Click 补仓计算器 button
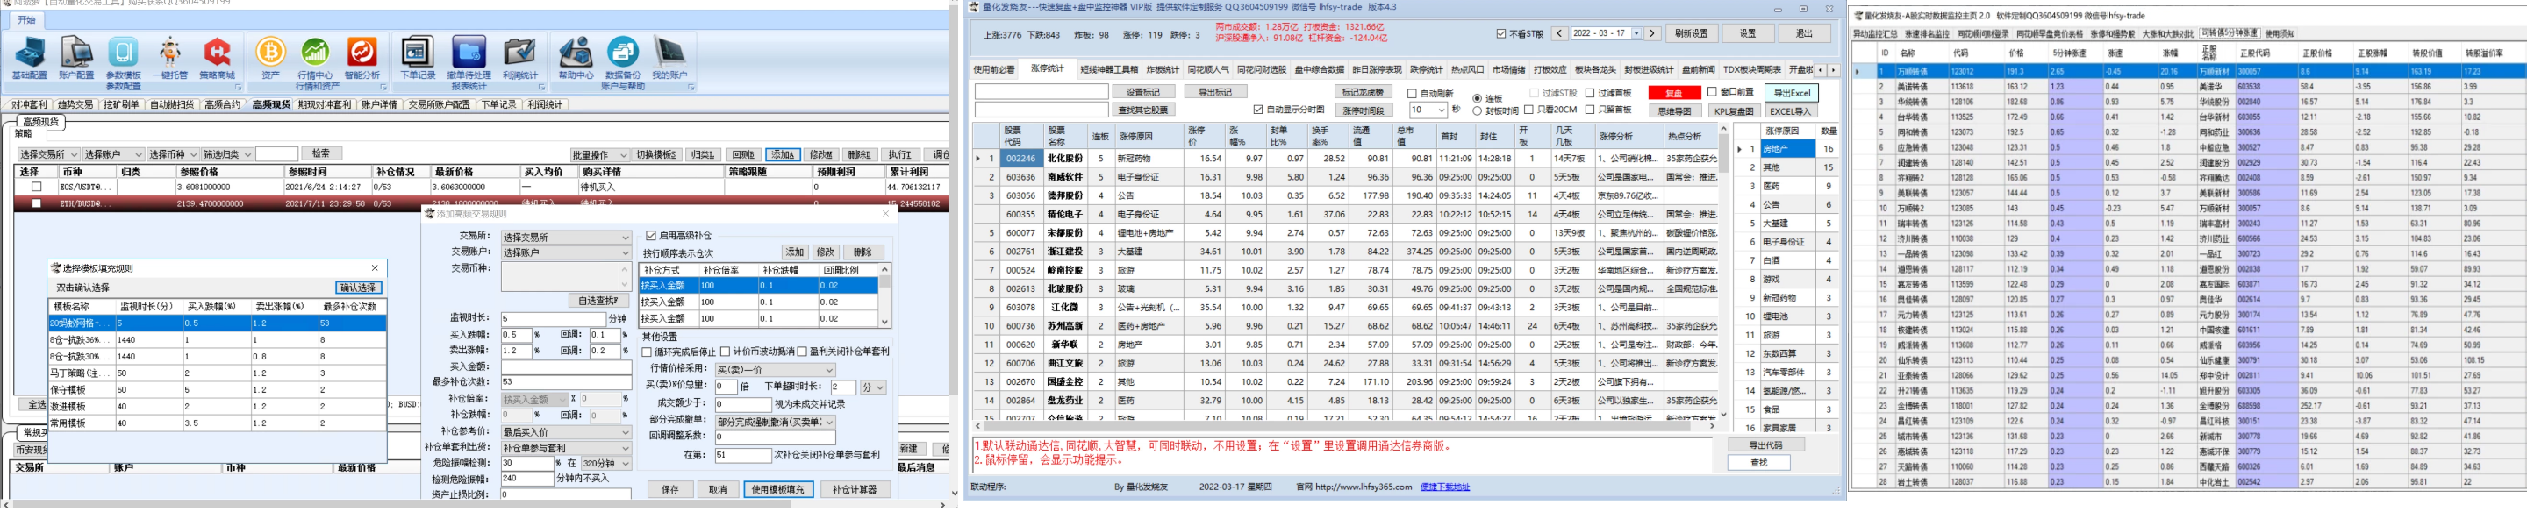Viewport: 2527px width, 526px height. click(x=855, y=489)
